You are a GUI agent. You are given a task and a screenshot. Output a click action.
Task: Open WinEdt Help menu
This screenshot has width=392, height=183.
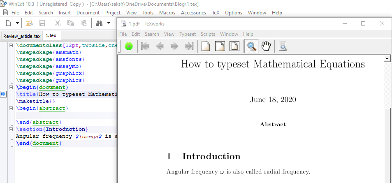tap(277, 12)
